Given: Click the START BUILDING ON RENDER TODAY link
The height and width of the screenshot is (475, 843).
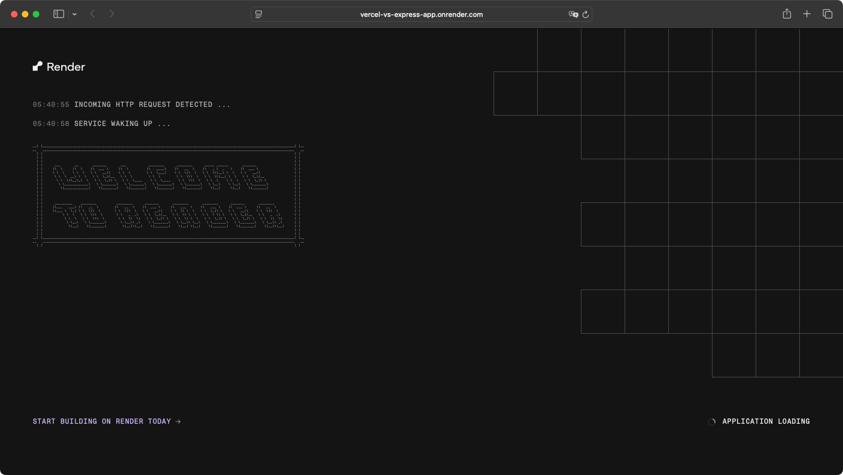Looking at the screenshot, I should pyautogui.click(x=106, y=421).
